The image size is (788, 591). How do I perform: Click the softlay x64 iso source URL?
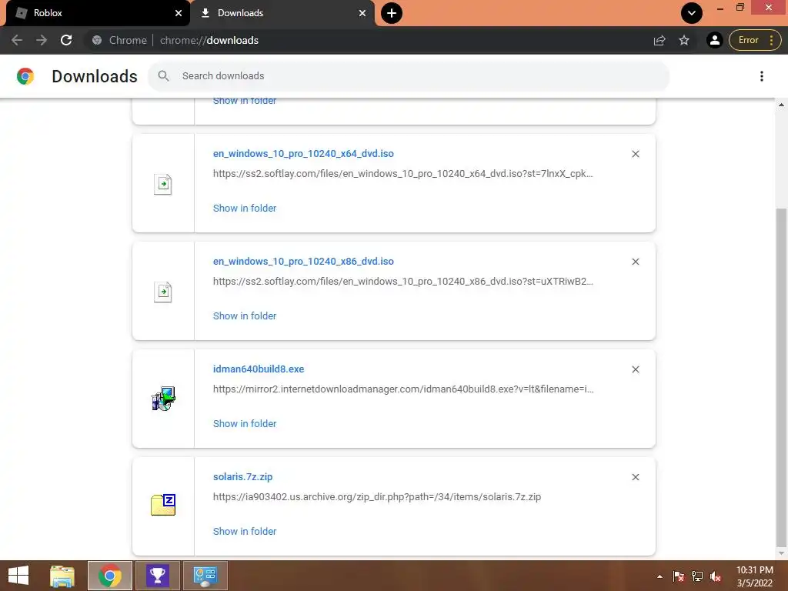(403, 174)
